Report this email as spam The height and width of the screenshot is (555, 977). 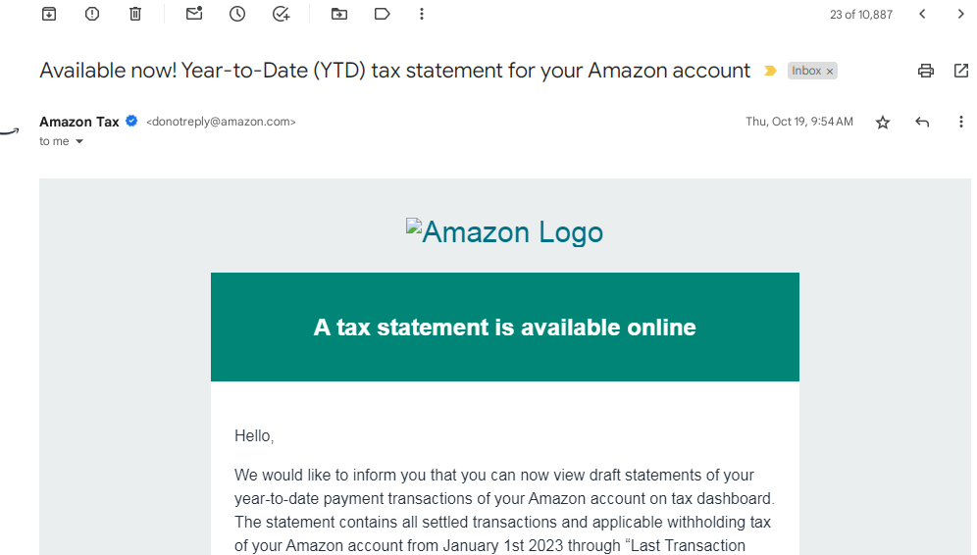point(91,14)
